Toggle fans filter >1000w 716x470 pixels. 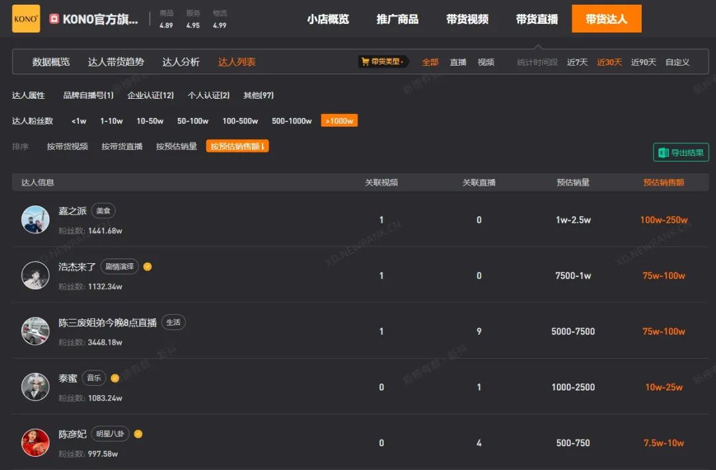[339, 121]
